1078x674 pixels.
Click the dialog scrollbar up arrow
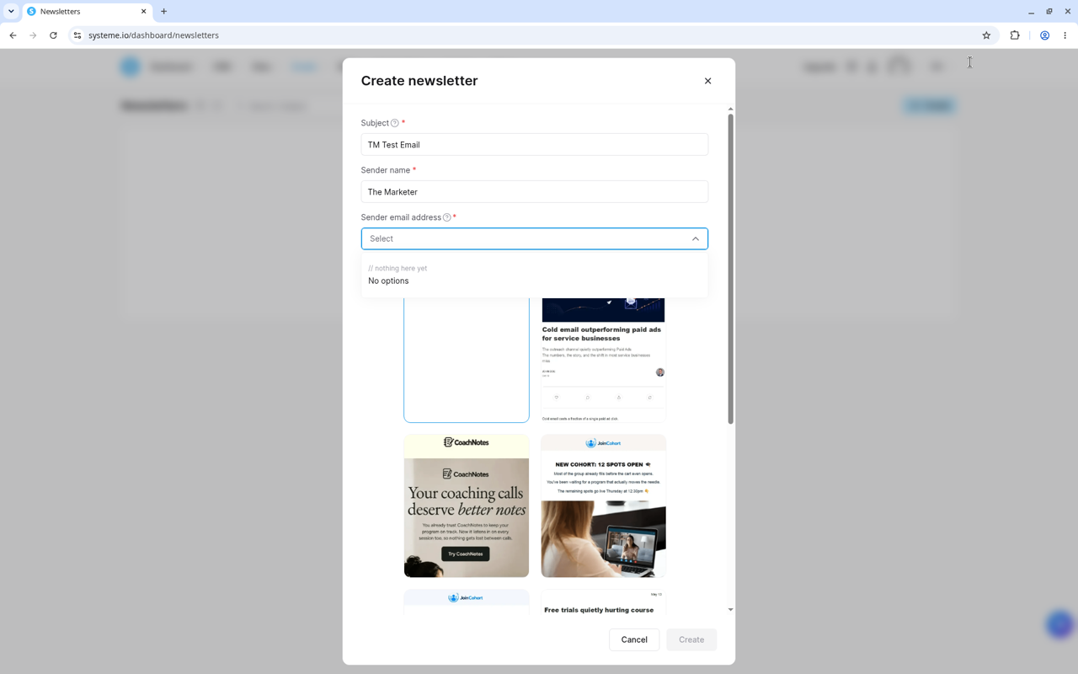pyautogui.click(x=730, y=109)
